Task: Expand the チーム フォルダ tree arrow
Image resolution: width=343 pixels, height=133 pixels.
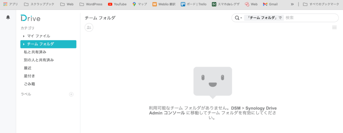Action: click(24, 44)
